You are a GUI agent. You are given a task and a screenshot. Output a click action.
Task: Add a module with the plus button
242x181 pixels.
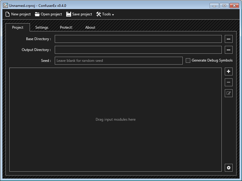(228, 72)
